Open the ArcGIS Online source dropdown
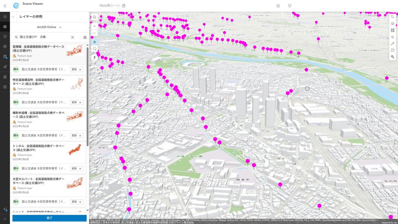This screenshot has width=398, height=224. 49,27
